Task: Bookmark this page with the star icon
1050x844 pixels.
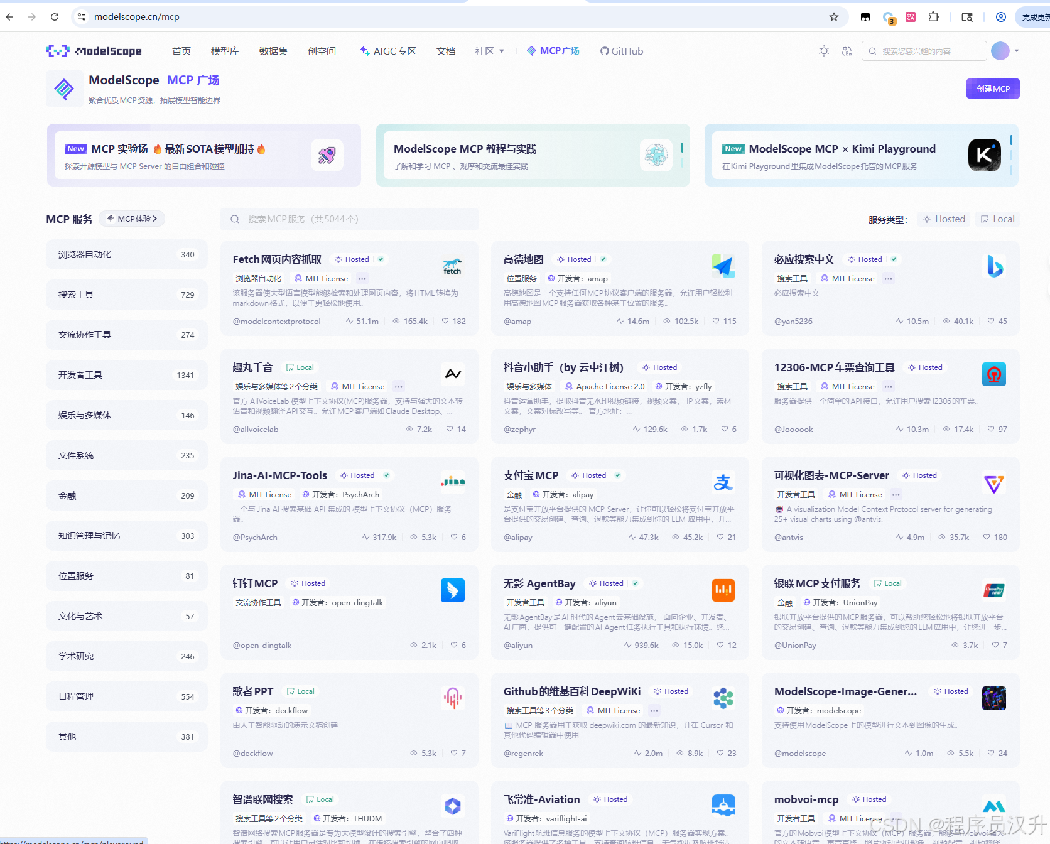Action: pos(834,17)
